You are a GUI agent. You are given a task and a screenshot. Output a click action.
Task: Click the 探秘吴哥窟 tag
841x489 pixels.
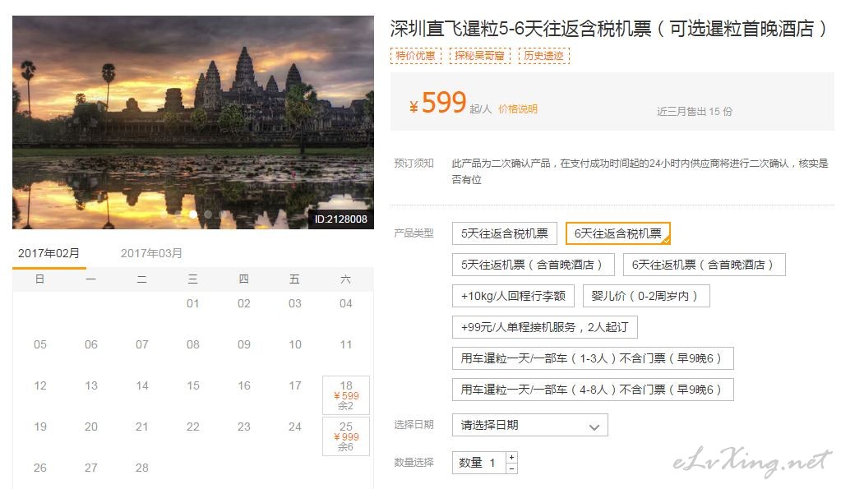pos(480,55)
